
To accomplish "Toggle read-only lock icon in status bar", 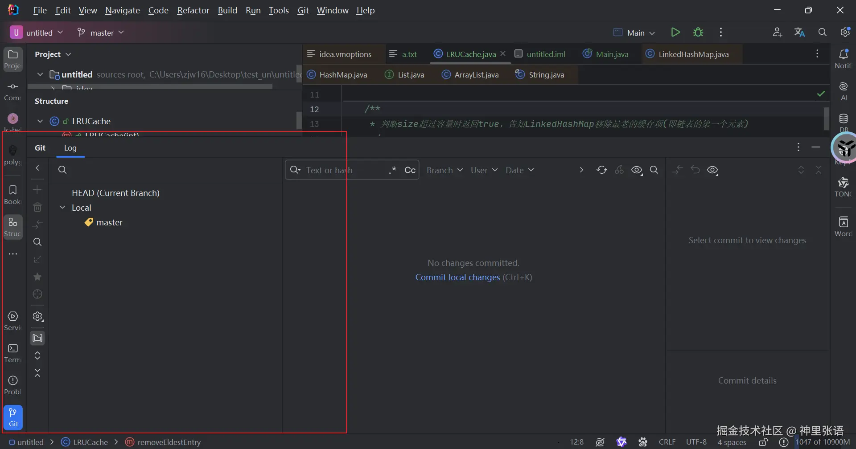I will pyautogui.click(x=763, y=442).
